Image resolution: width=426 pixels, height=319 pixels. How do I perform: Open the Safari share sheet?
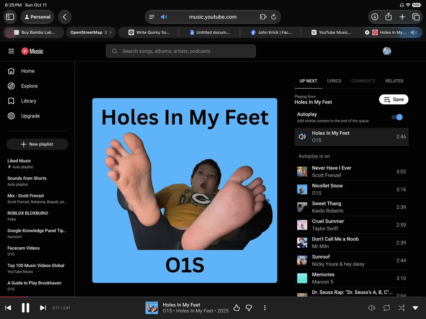(388, 16)
